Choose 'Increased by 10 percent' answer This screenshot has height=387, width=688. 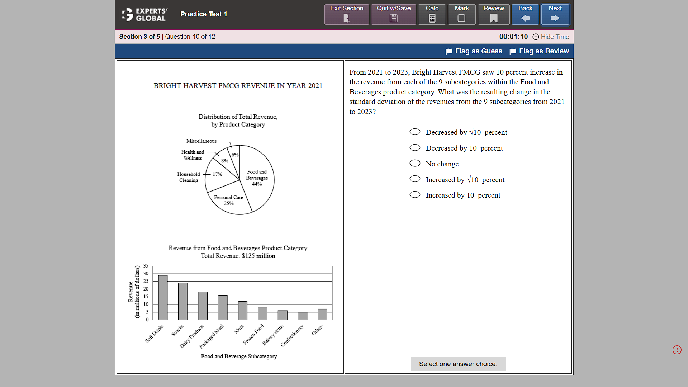pos(415,194)
